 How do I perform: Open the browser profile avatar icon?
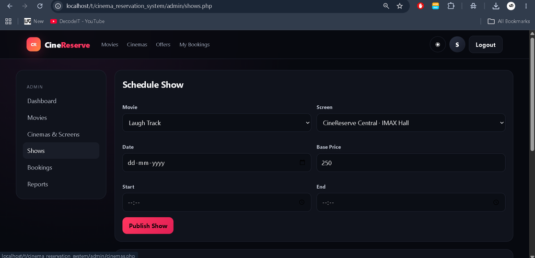tap(511, 6)
